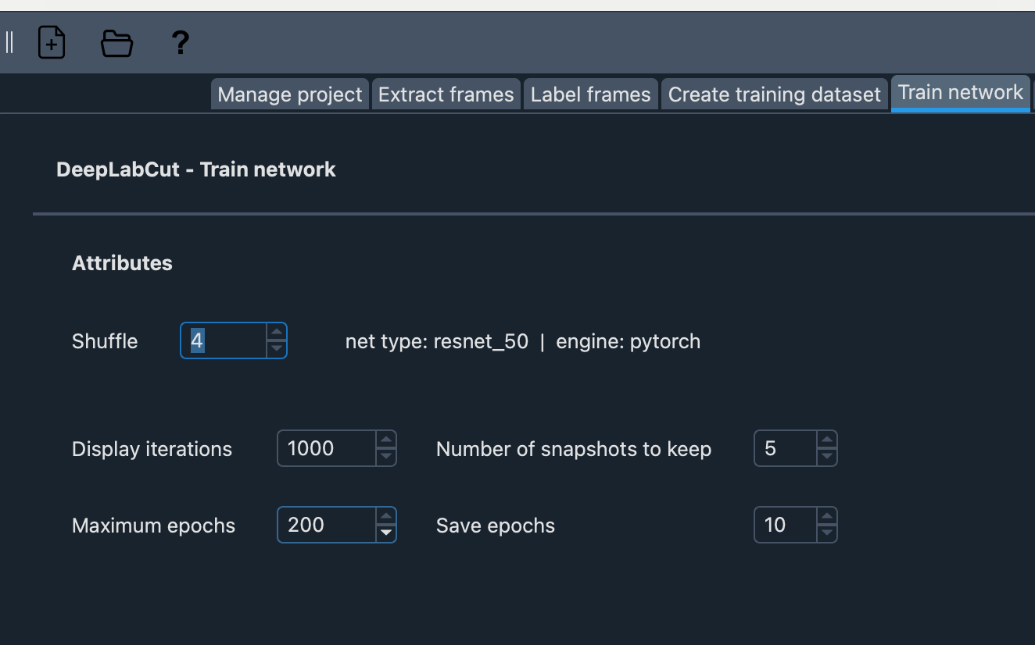Click the Attributes section label
The width and height of the screenshot is (1035, 645).
pyautogui.click(x=122, y=263)
